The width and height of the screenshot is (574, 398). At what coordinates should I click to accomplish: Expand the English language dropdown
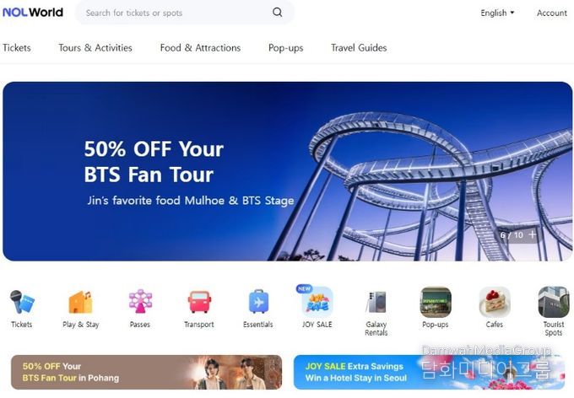(497, 13)
